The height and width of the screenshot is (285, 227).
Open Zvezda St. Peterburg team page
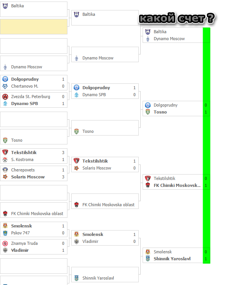coord(30,97)
